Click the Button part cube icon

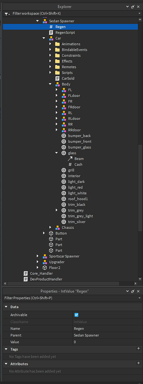point(51,233)
